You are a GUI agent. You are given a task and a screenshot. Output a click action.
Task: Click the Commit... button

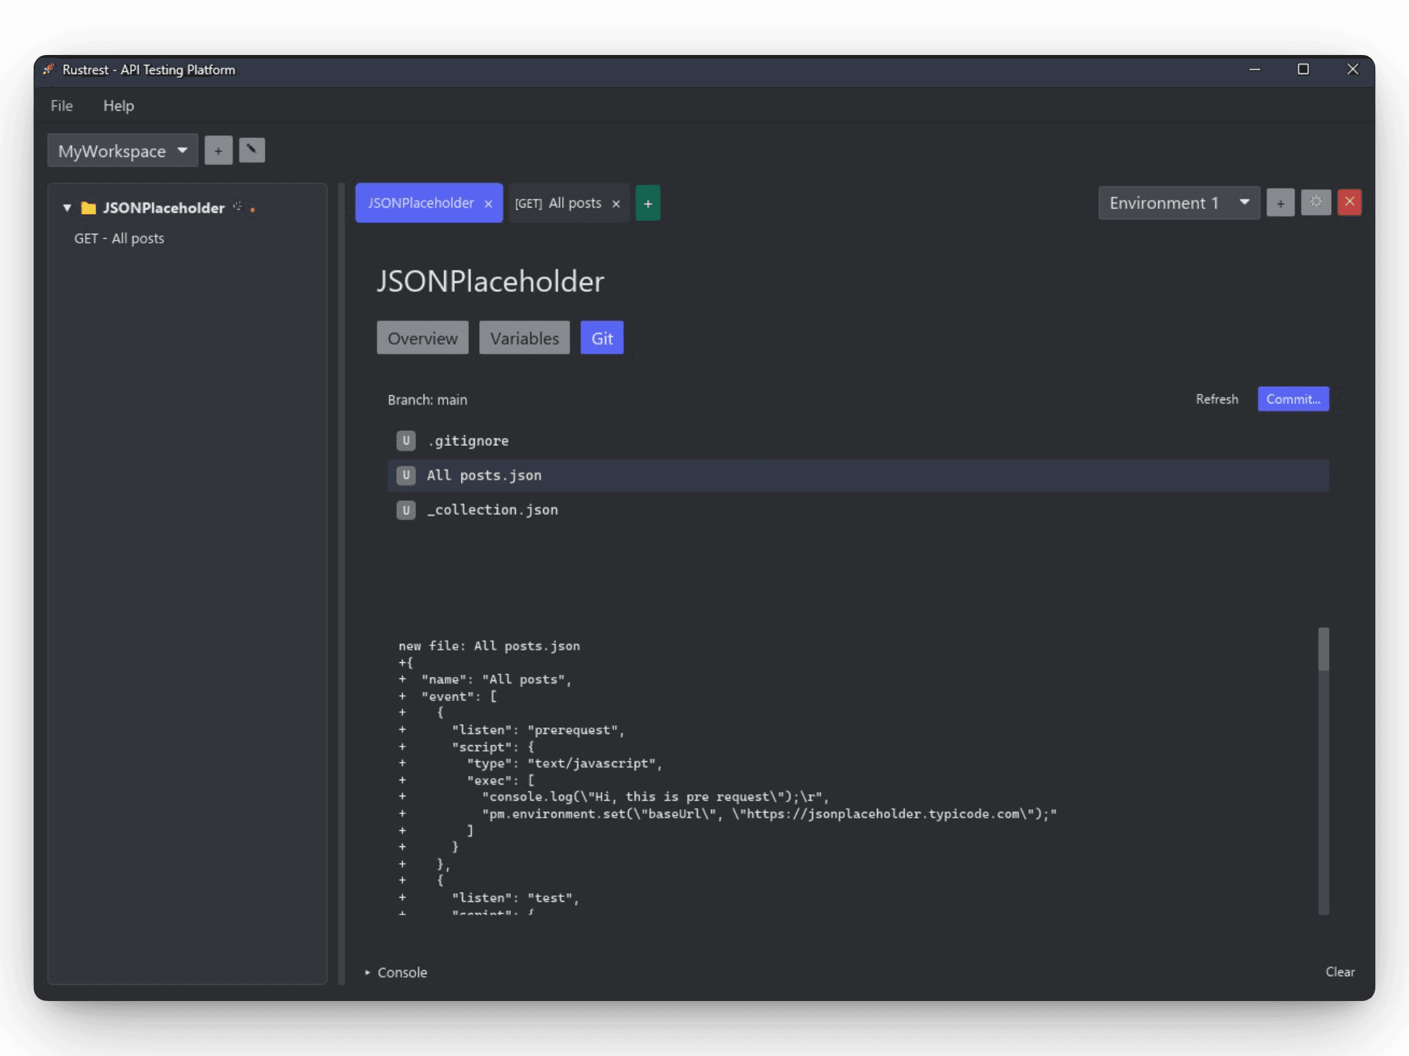pyautogui.click(x=1293, y=399)
